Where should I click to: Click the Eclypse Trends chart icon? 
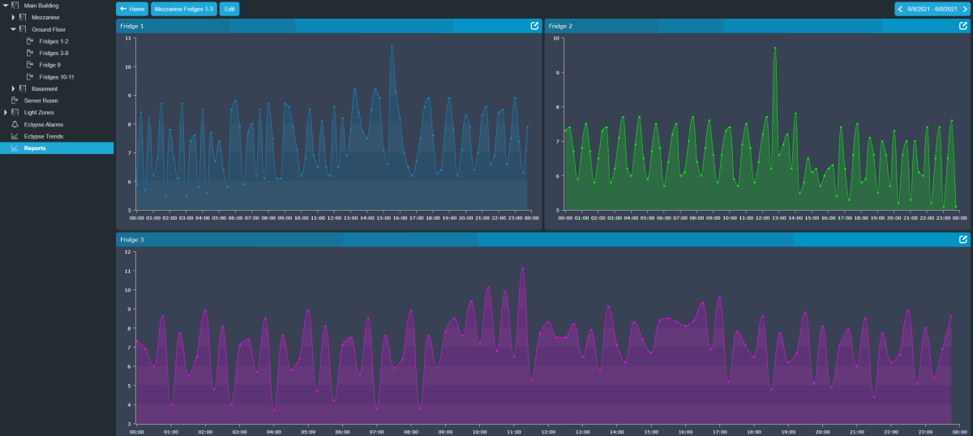[x=15, y=136]
